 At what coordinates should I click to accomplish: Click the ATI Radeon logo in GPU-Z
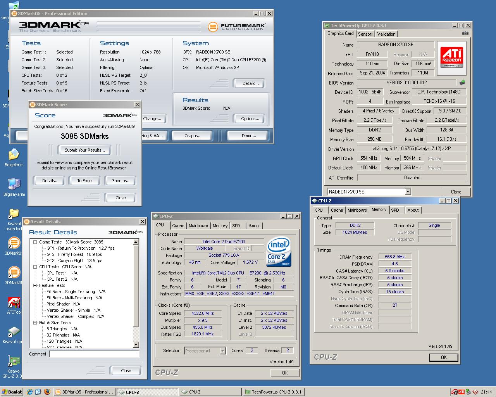[x=452, y=59]
